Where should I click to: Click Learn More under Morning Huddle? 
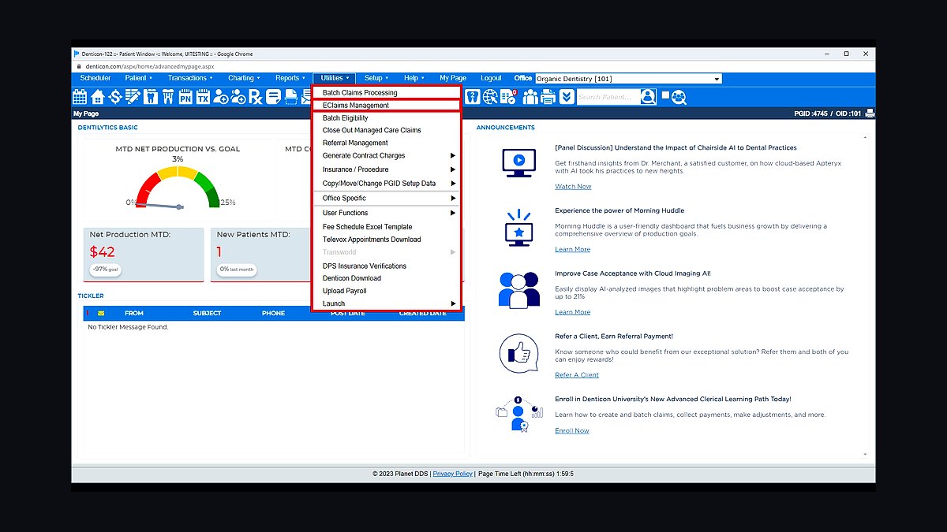pyautogui.click(x=572, y=249)
